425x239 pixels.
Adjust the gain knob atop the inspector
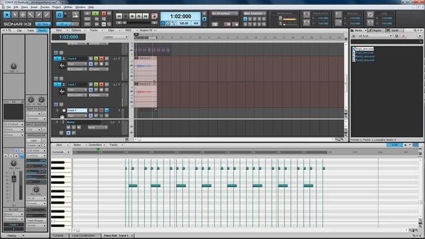(x=13, y=66)
